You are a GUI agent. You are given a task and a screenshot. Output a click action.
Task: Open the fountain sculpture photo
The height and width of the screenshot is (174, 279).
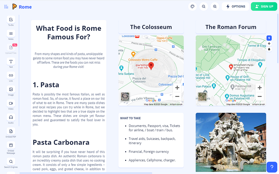pyautogui.click(x=231, y=142)
